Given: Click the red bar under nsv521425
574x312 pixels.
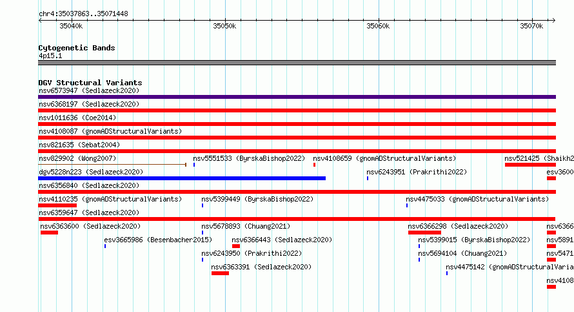Looking at the screenshot, I should point(530,165).
